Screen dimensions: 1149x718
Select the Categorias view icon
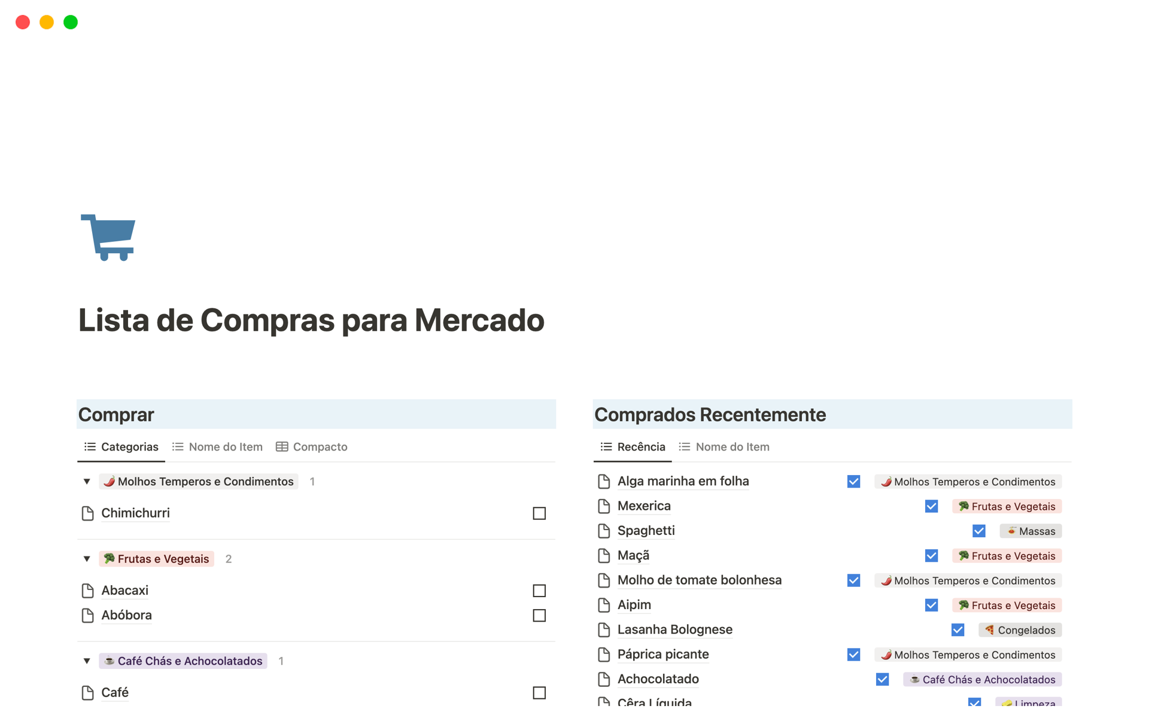(89, 447)
